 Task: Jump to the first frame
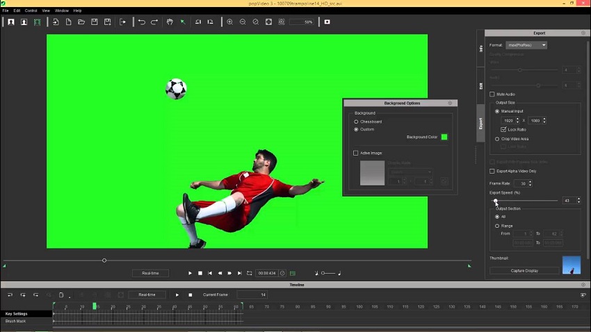tap(210, 273)
